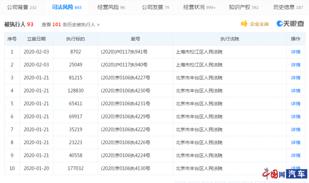Show 详情 for case 京0106执4229号
The image size is (309, 183).
tap(295, 116)
